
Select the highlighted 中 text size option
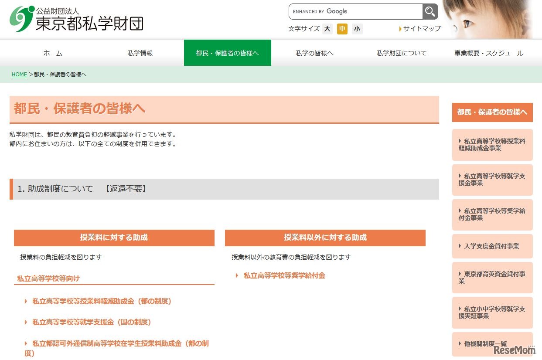(x=342, y=29)
